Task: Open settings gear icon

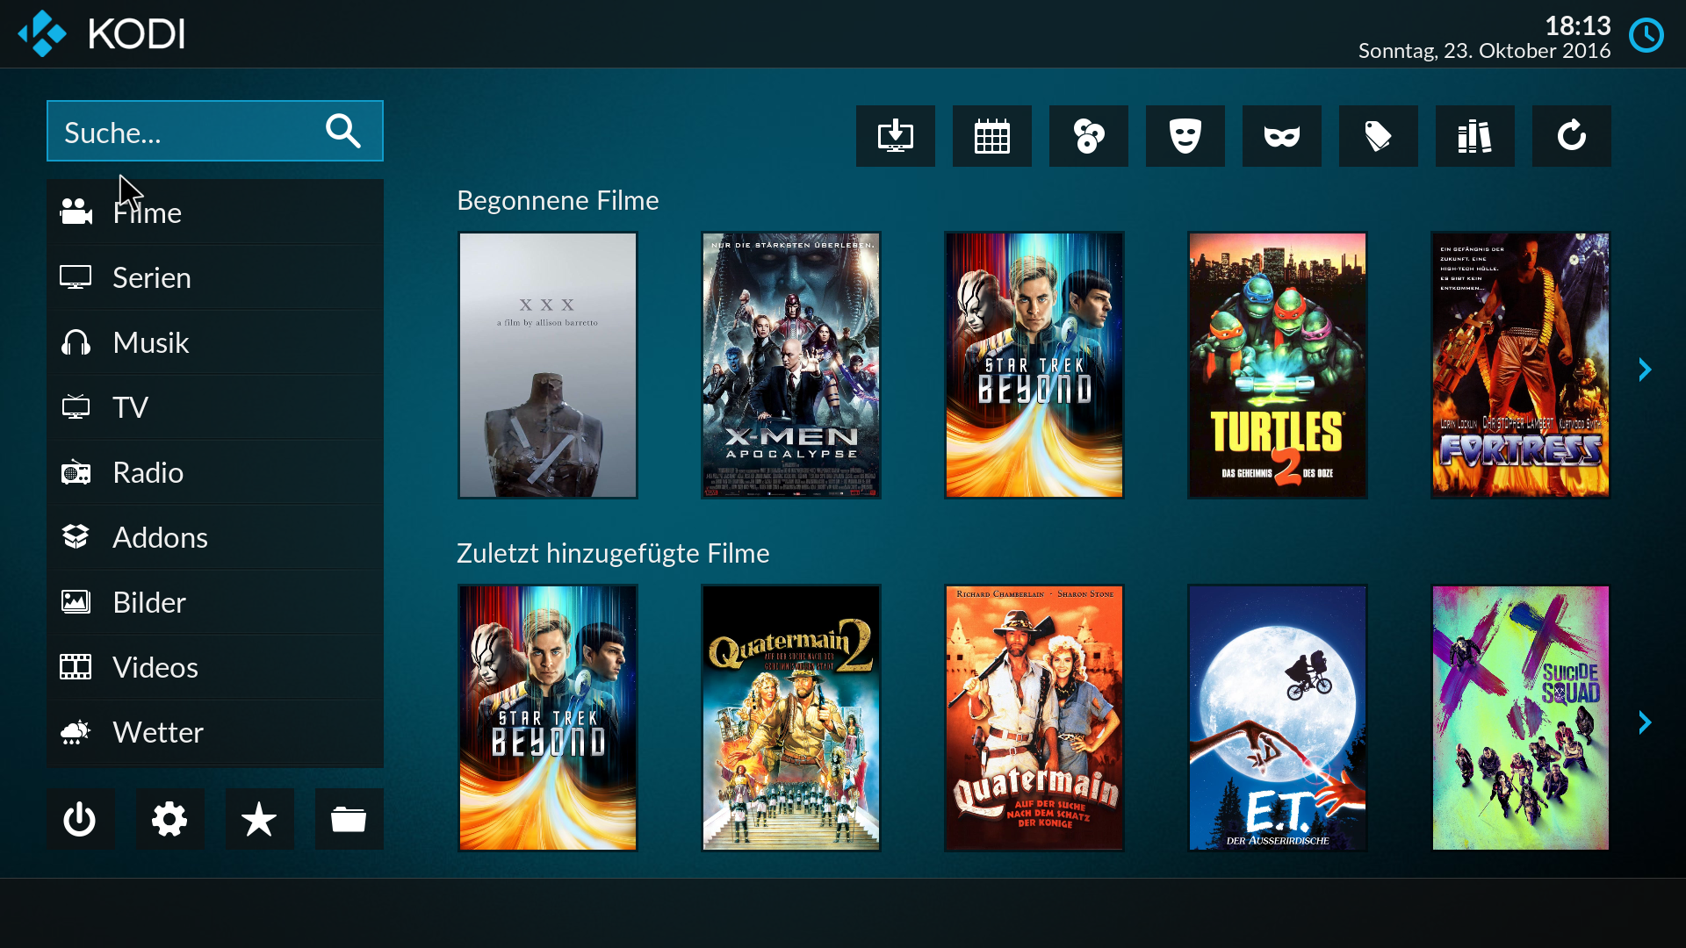Action: [x=169, y=819]
